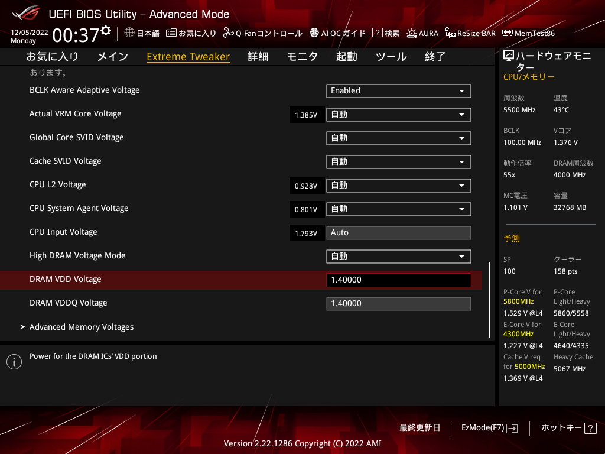Select Extreme Tweaker tab
This screenshot has height=454, width=605.
188,57
